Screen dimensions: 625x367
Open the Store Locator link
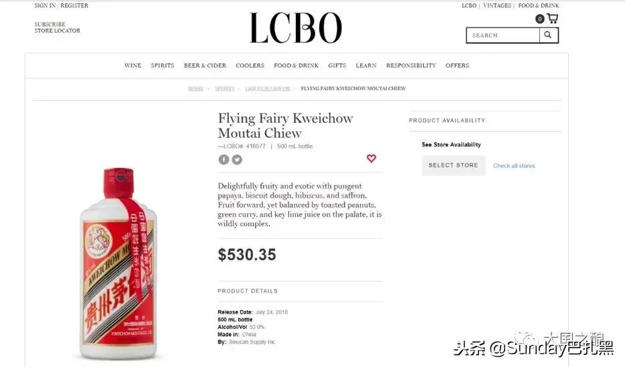[x=57, y=31]
